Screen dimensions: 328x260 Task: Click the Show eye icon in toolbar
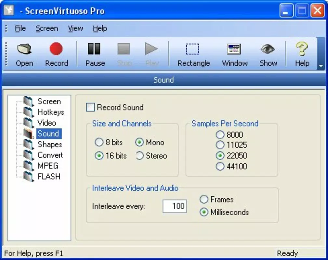pyautogui.click(x=268, y=49)
